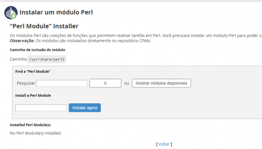
Task: Click the Instalar um módulo Perl page title
Action: click(56, 12)
